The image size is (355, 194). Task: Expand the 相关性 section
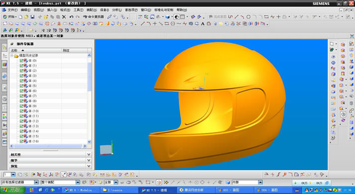coord(89,154)
